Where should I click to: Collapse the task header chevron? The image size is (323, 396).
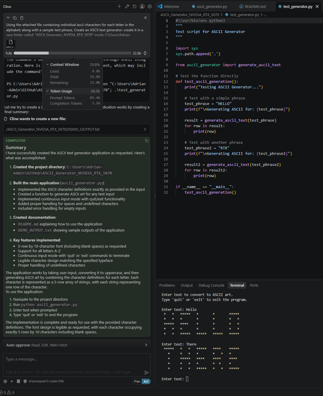pos(8,18)
